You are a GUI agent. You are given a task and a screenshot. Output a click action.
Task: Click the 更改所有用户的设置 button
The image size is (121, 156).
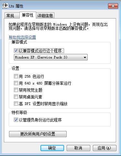tap(38, 134)
